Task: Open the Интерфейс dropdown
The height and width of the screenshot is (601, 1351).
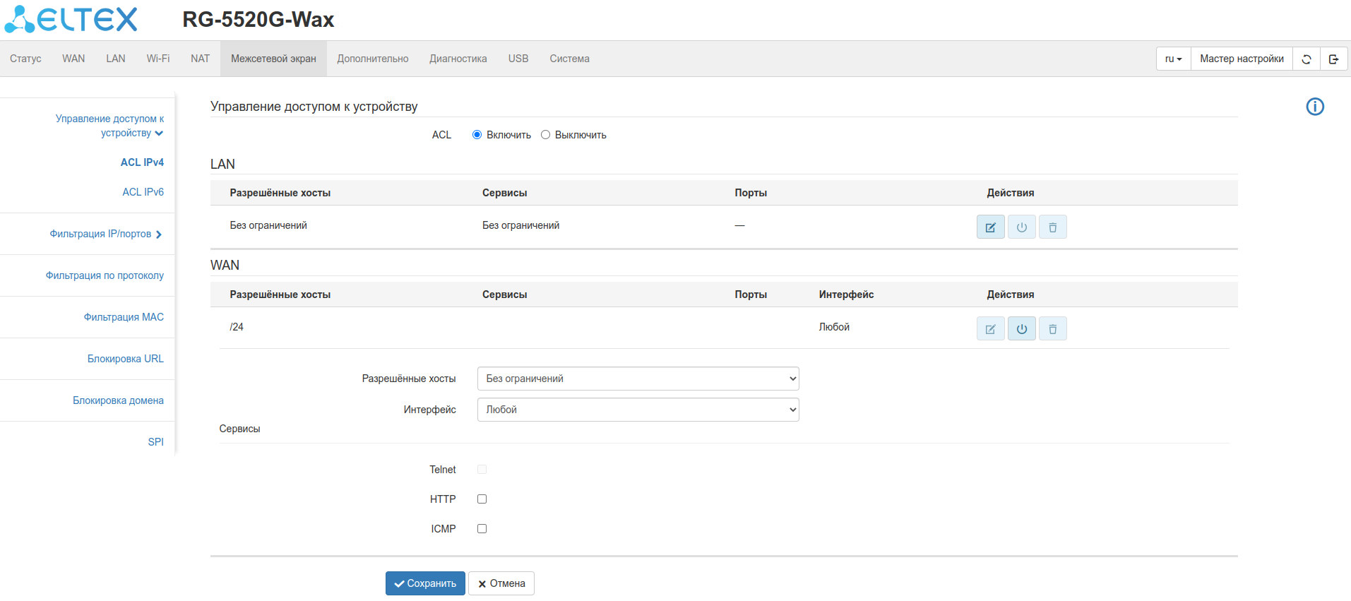Action: click(x=638, y=410)
